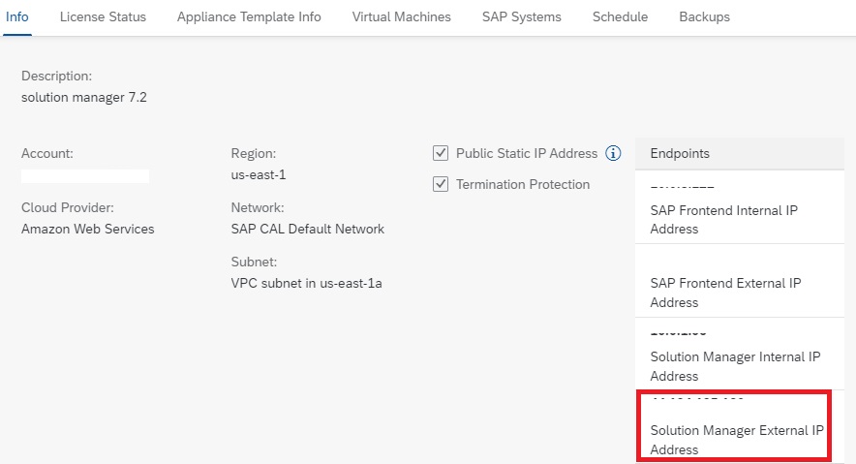Select the SAP Frontend External IP Address entry
The width and height of the screenshot is (856, 464).
pos(725,293)
